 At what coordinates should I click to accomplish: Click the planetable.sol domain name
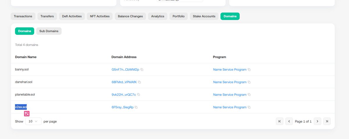pos(25,95)
